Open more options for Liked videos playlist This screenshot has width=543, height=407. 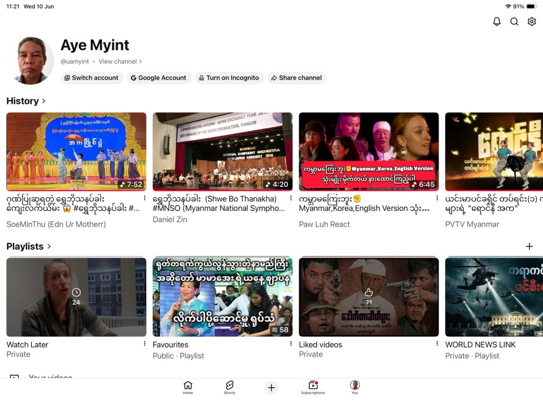(437, 343)
